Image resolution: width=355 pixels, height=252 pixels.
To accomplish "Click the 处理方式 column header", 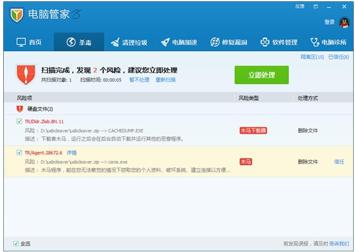I will point(307,98).
